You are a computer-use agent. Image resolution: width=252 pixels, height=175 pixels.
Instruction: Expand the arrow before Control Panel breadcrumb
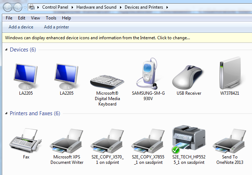(38, 8)
